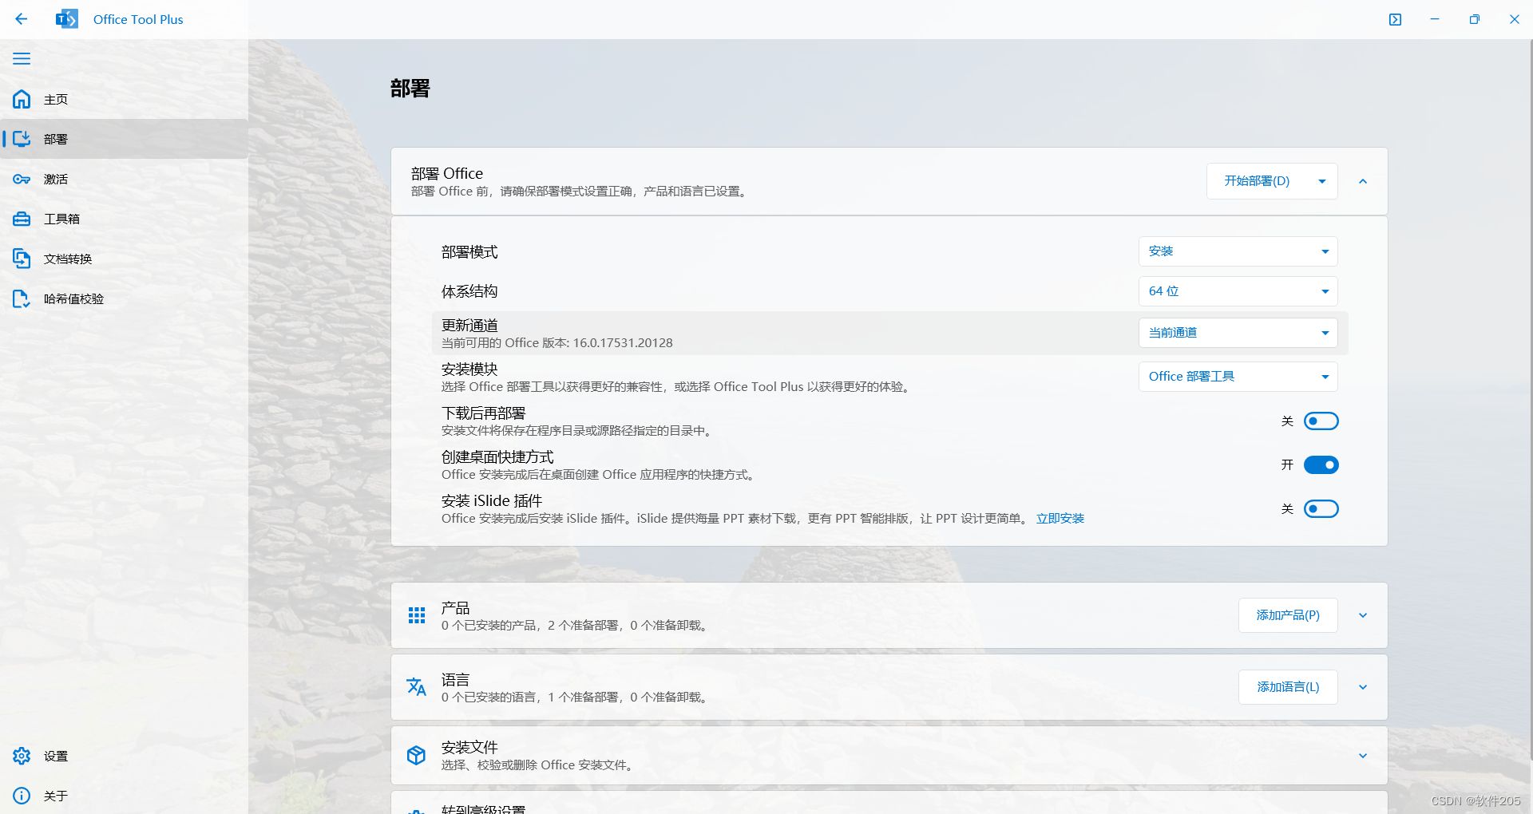The image size is (1533, 814).
Task: Click the 开始部署(D) button
Action: click(x=1257, y=181)
